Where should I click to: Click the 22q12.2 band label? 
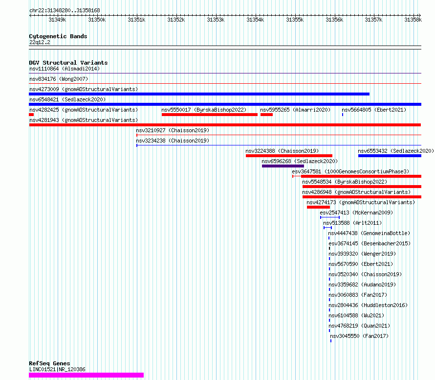click(40, 42)
